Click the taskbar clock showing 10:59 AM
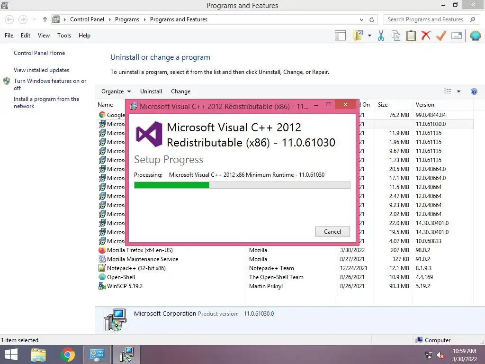The height and width of the screenshot is (364, 485). (x=464, y=351)
